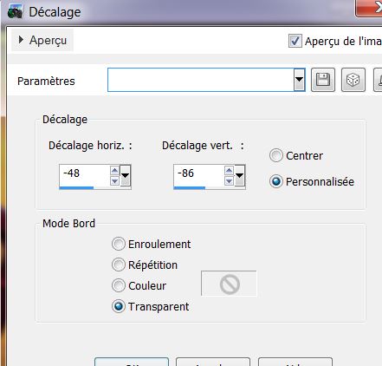382x366 pixels.
Task: Open the Paramètres presets dropdown
Action: pos(299,80)
